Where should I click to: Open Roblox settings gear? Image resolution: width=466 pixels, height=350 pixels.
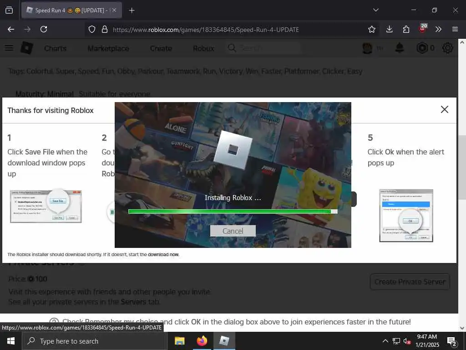pyautogui.click(x=448, y=48)
